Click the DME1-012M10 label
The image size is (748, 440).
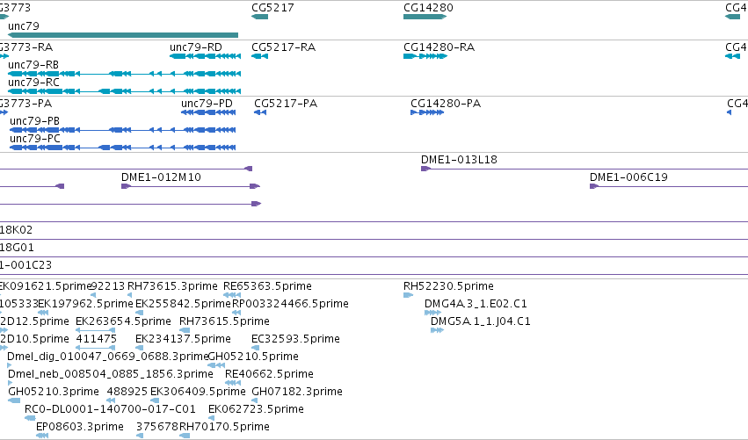click(x=161, y=177)
